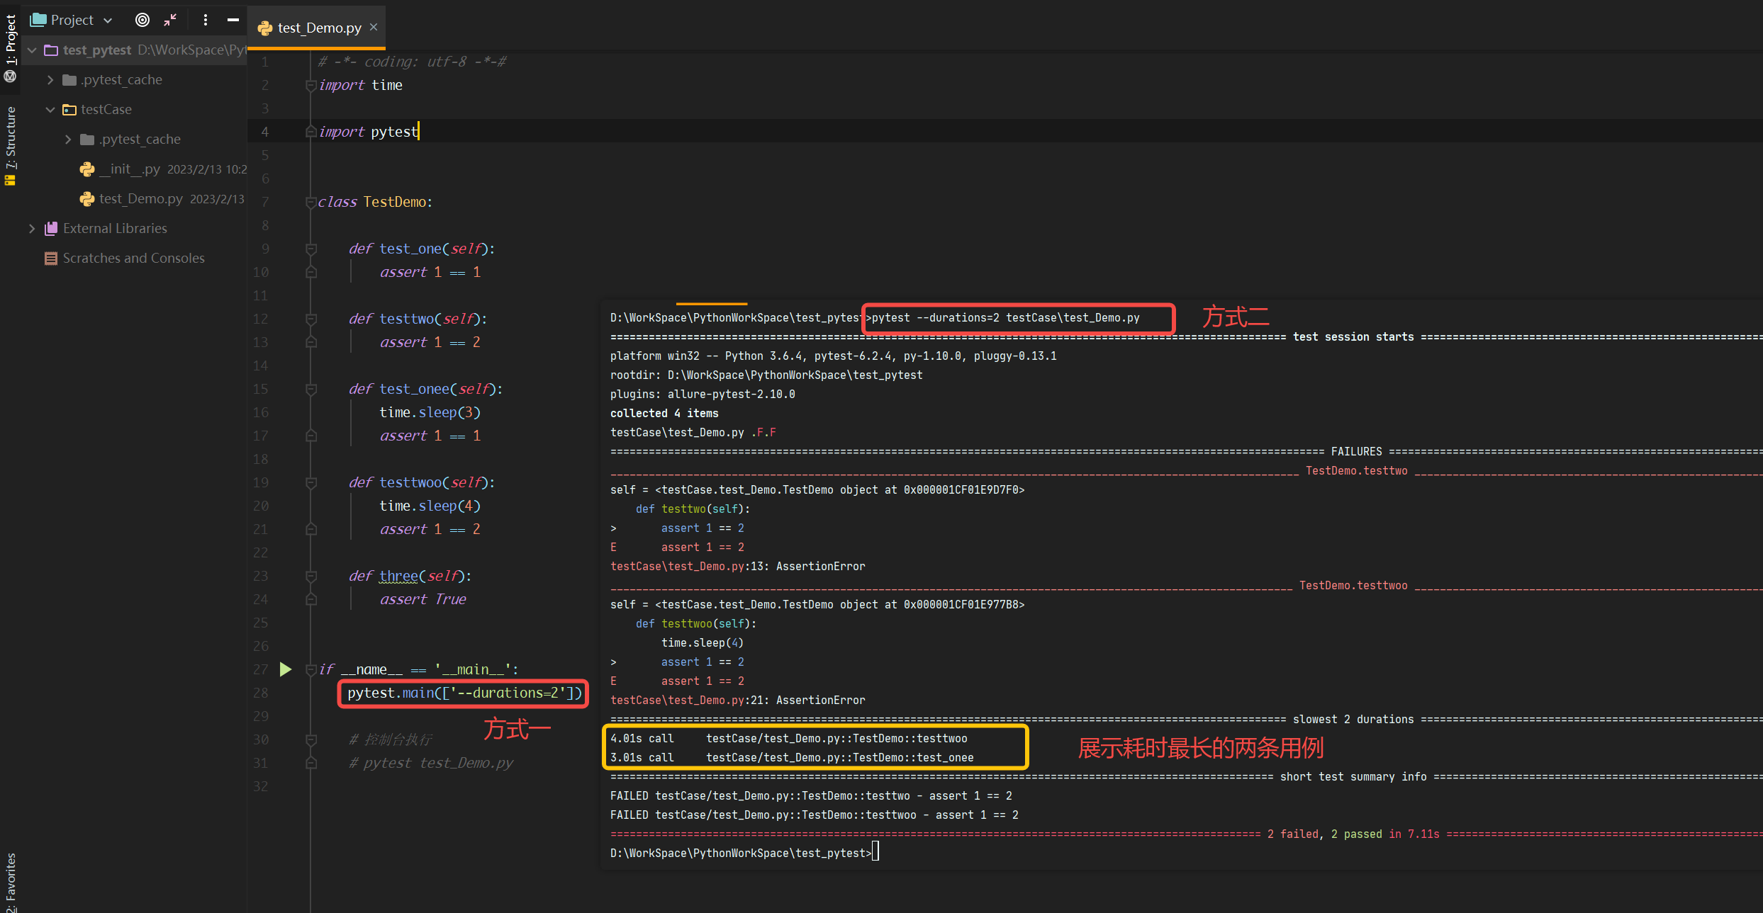Viewport: 1763px width, 913px height.
Task: Click 'def test_one(self):' on line 9
Action: point(421,249)
